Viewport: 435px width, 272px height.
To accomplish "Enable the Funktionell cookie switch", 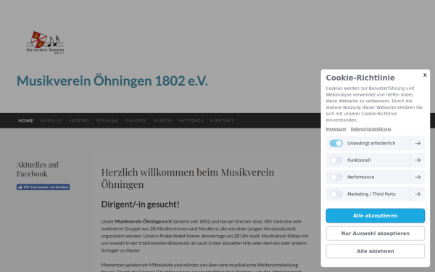I will (336, 160).
